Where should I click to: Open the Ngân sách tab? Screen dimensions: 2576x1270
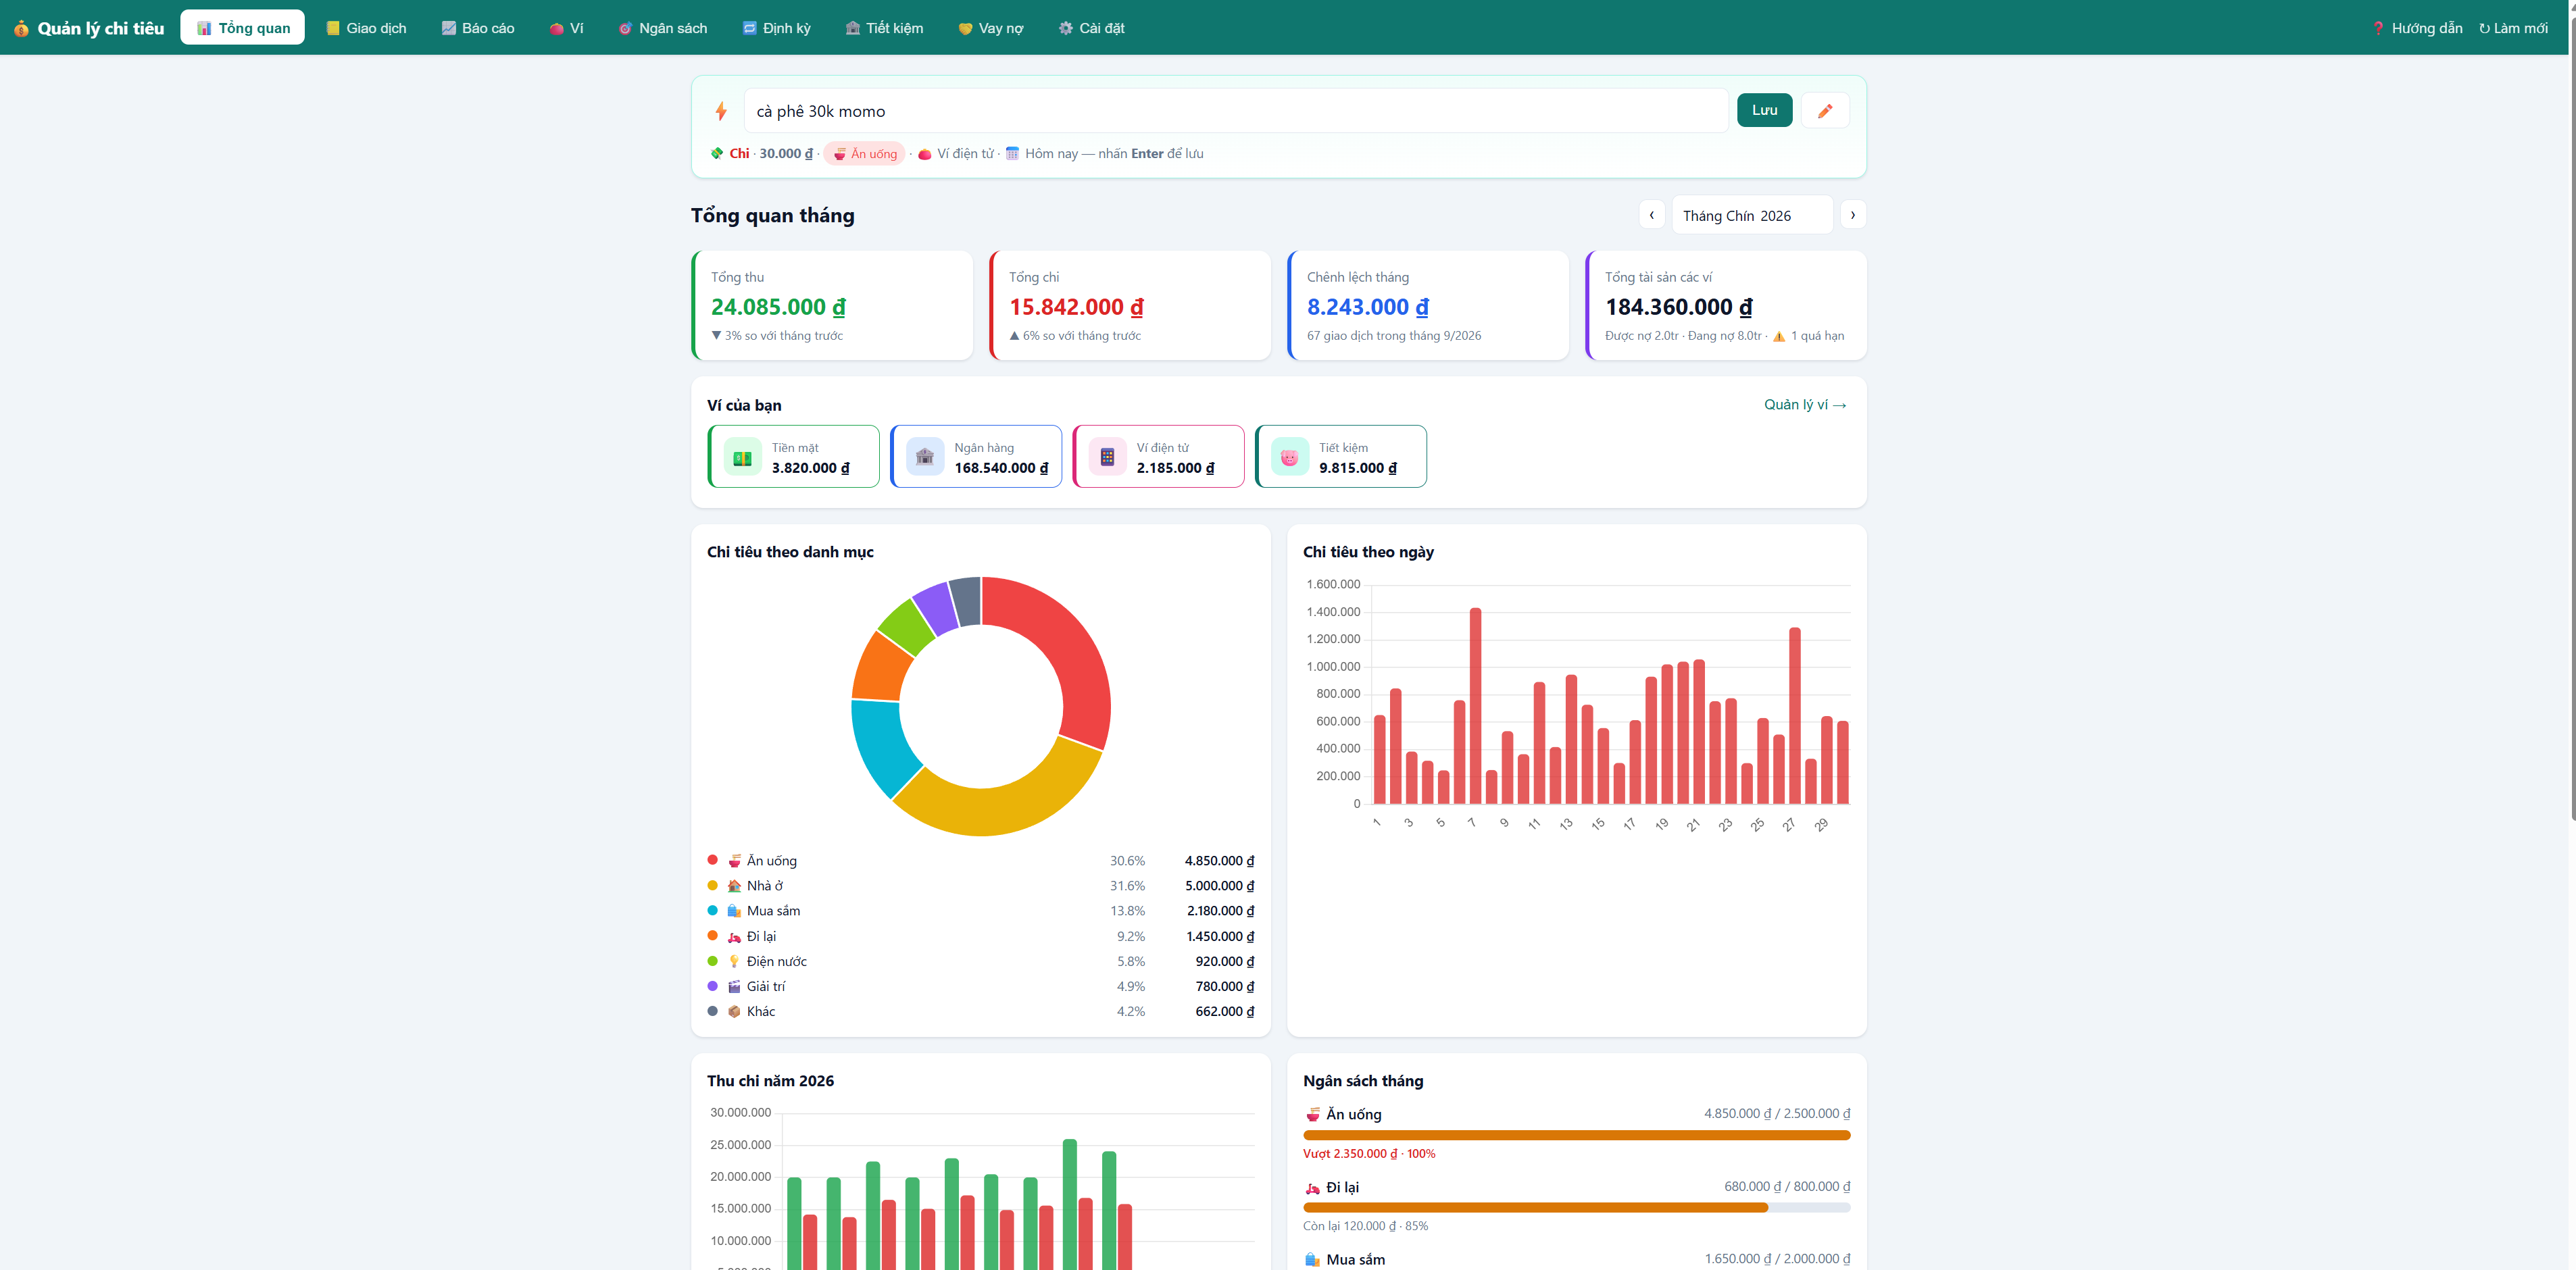point(663,28)
